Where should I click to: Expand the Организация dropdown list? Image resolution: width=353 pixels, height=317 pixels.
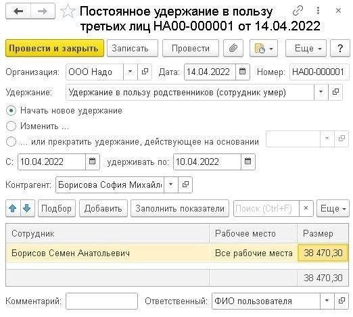(x=131, y=72)
